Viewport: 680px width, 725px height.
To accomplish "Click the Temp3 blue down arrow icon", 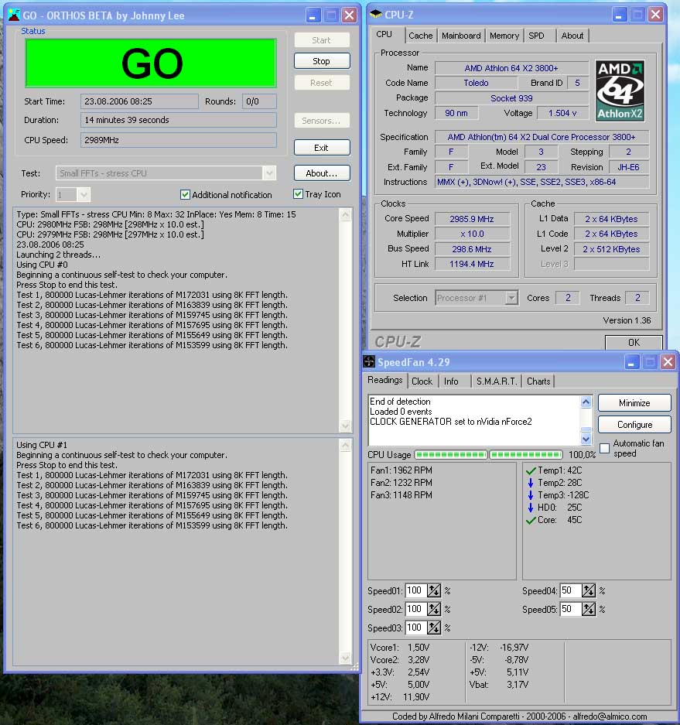I will point(531,495).
